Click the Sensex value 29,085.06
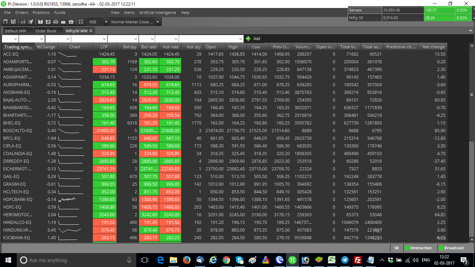Image resolution: width=475 pixels, height=267 pixels. point(392,10)
